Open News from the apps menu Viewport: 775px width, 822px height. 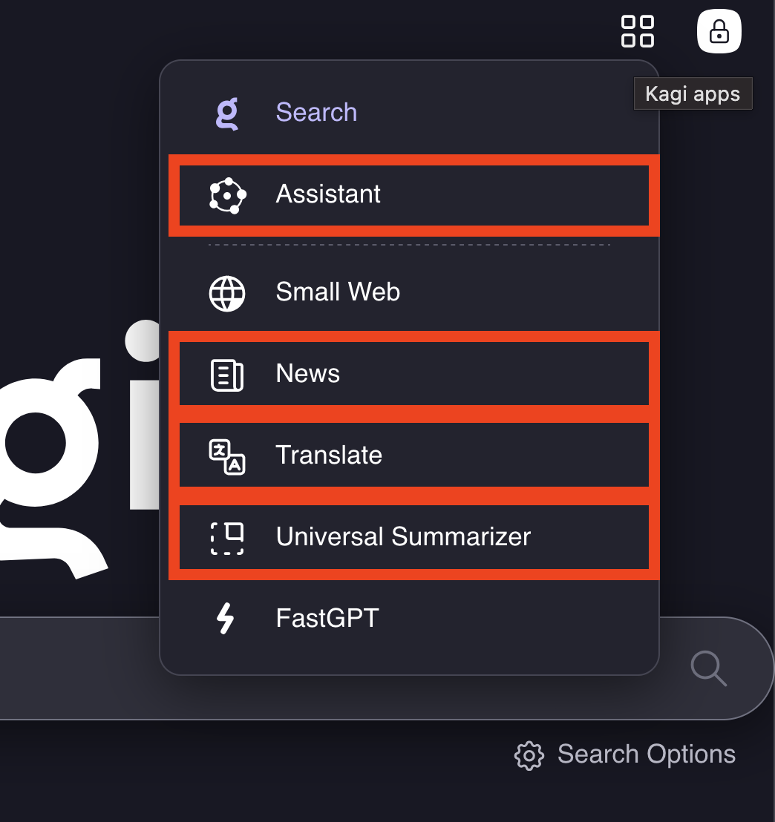pyautogui.click(x=308, y=374)
